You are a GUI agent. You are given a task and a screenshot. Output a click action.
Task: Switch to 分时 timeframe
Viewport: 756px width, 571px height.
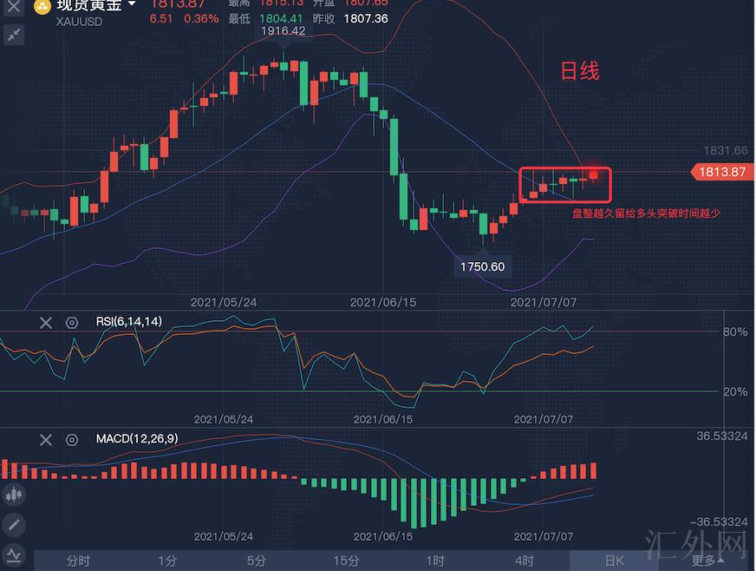click(x=78, y=561)
